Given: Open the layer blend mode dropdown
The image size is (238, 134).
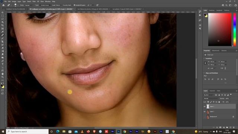Looking at the screenshot, I should coord(211,98).
